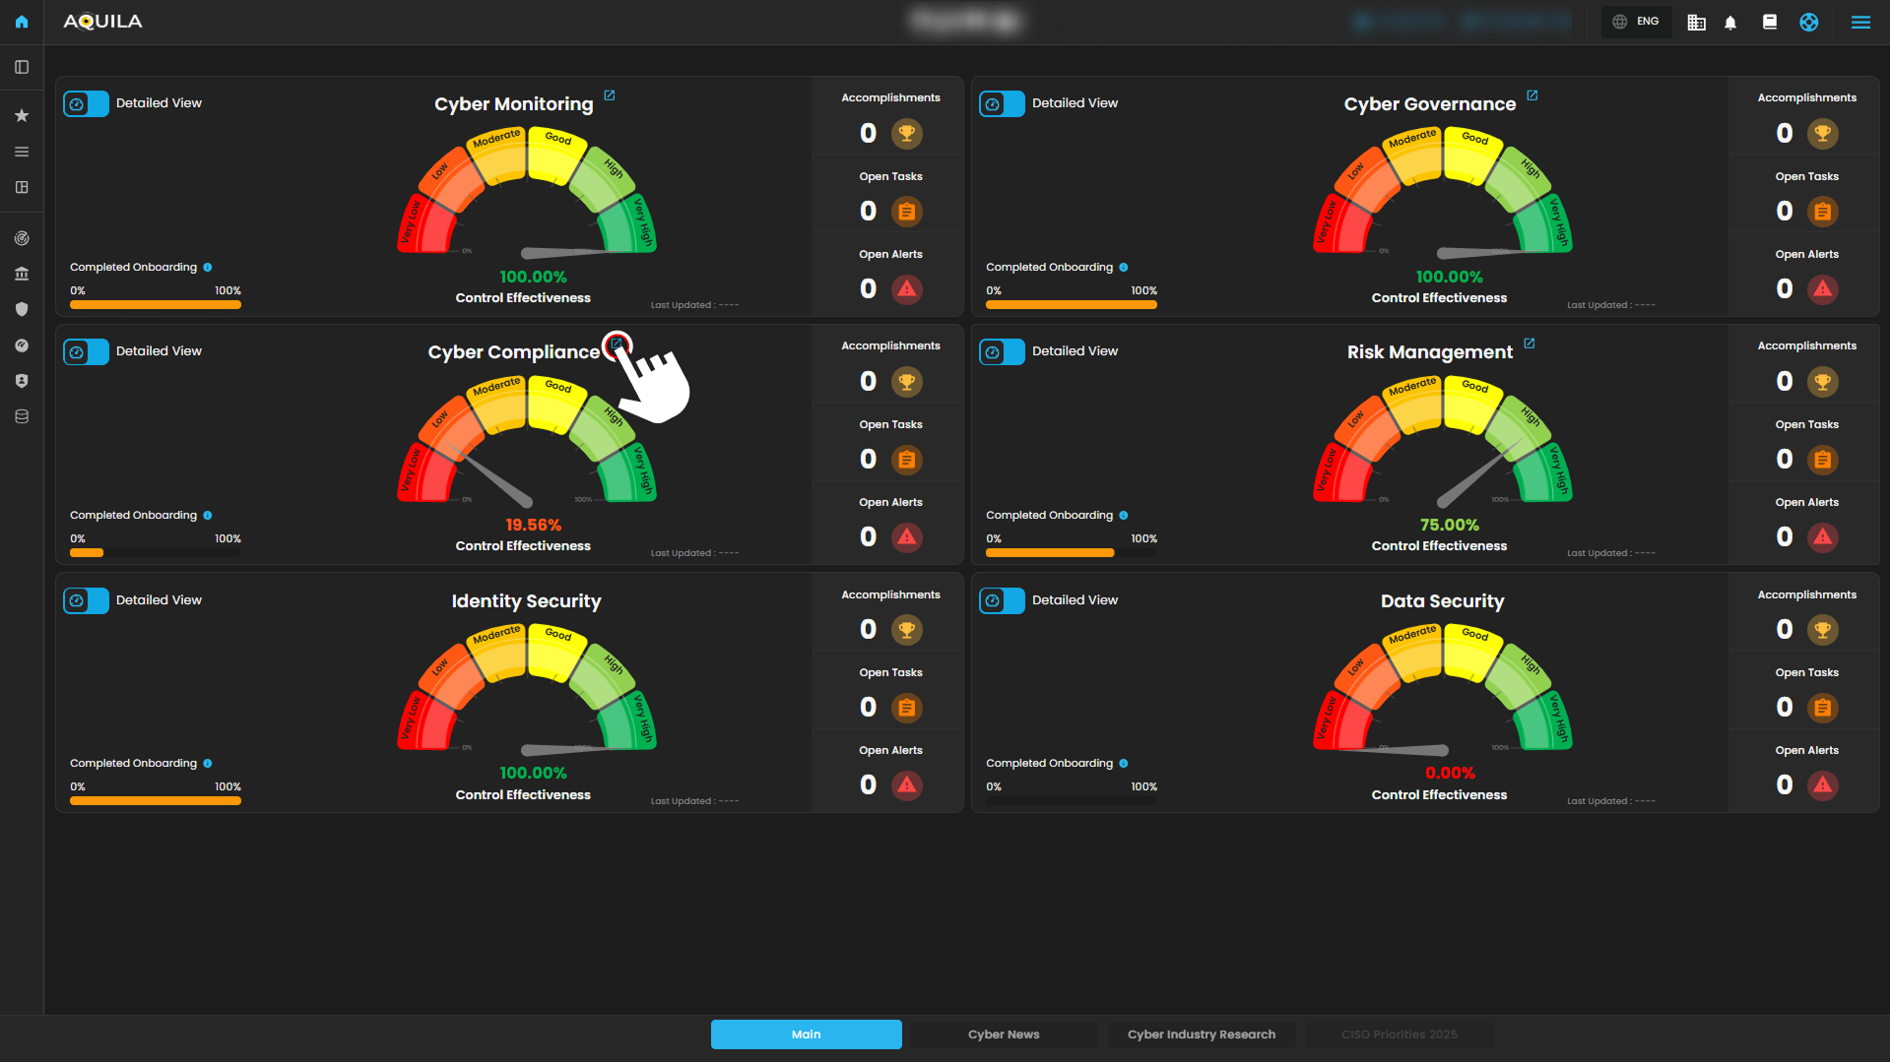
Task: Open Cyber Governance external link icon
Action: pos(1532,95)
